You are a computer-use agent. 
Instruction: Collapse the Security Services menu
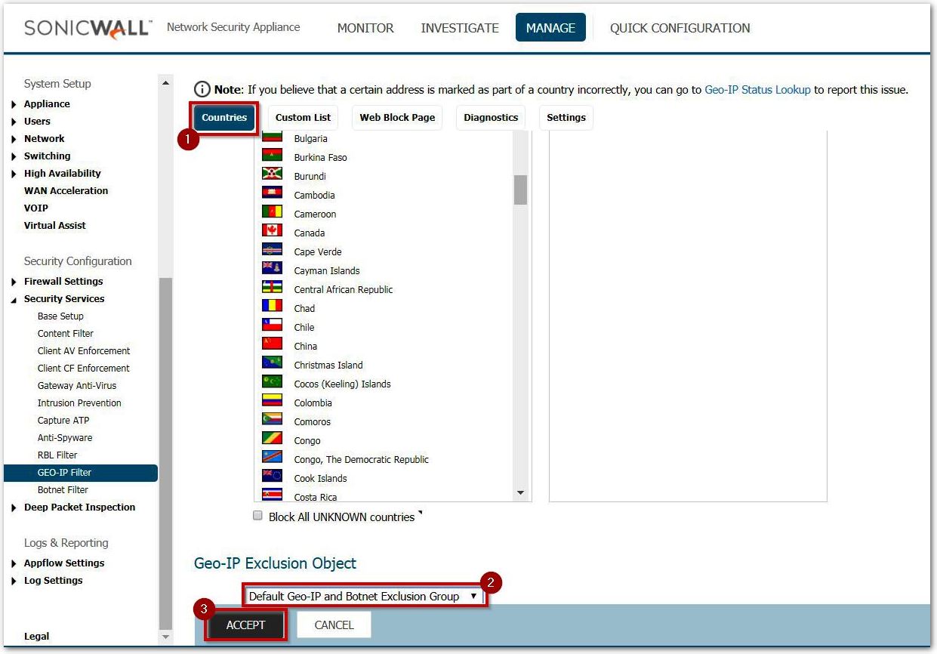pos(15,299)
